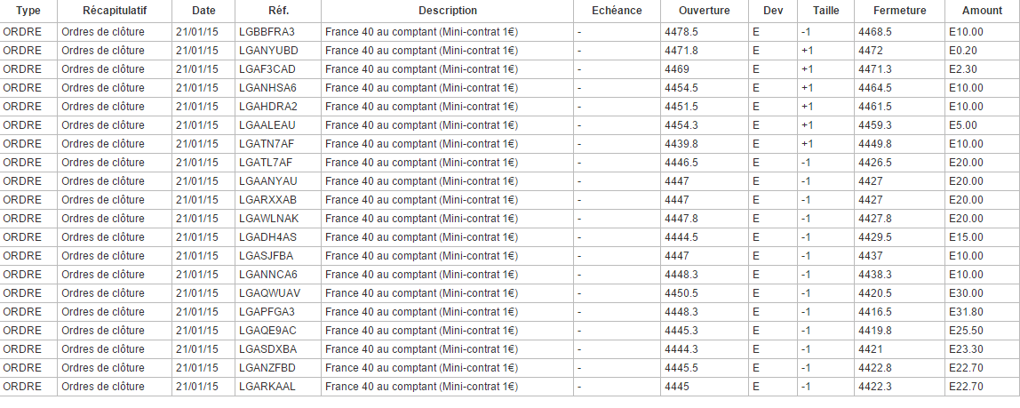Image resolution: width=1020 pixels, height=408 pixels.
Task: Select the Description column header
Action: 447,11
